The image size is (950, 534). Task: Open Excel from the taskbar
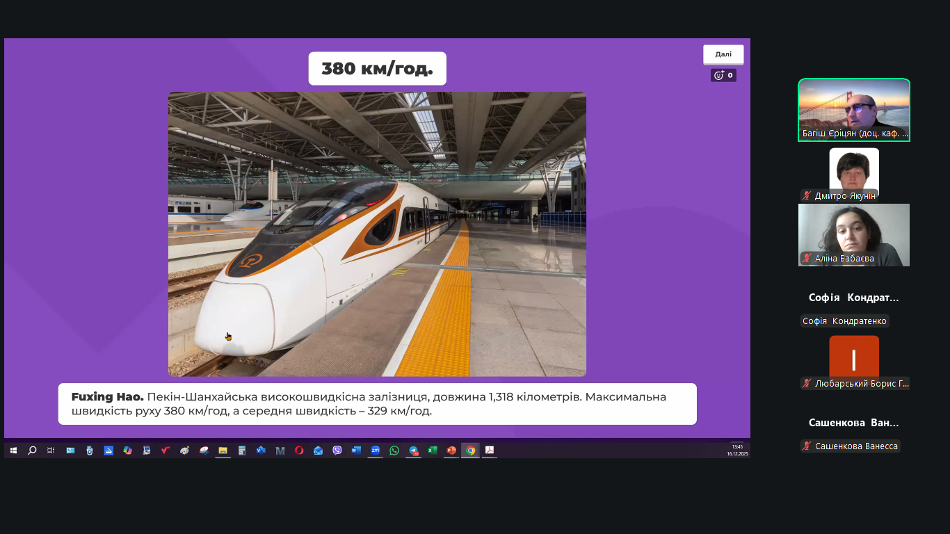pos(432,451)
